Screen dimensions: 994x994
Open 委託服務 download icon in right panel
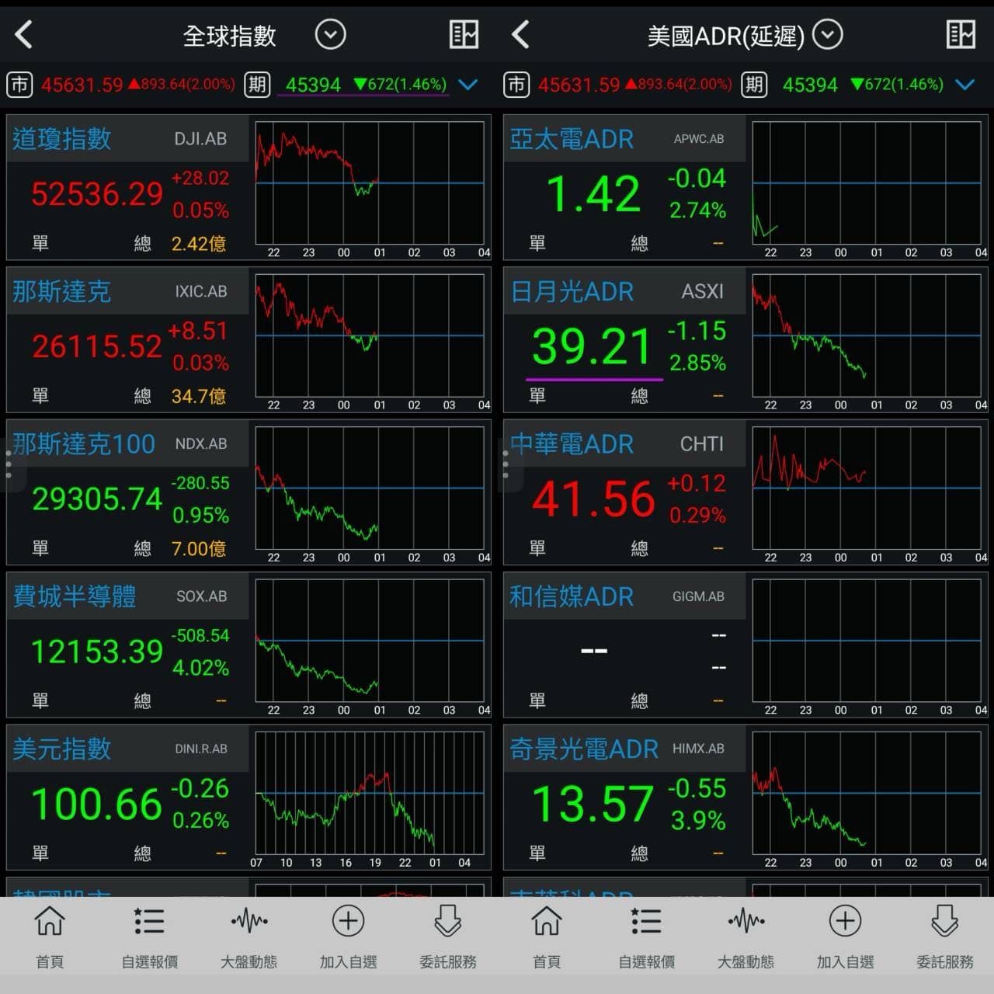pos(945,921)
